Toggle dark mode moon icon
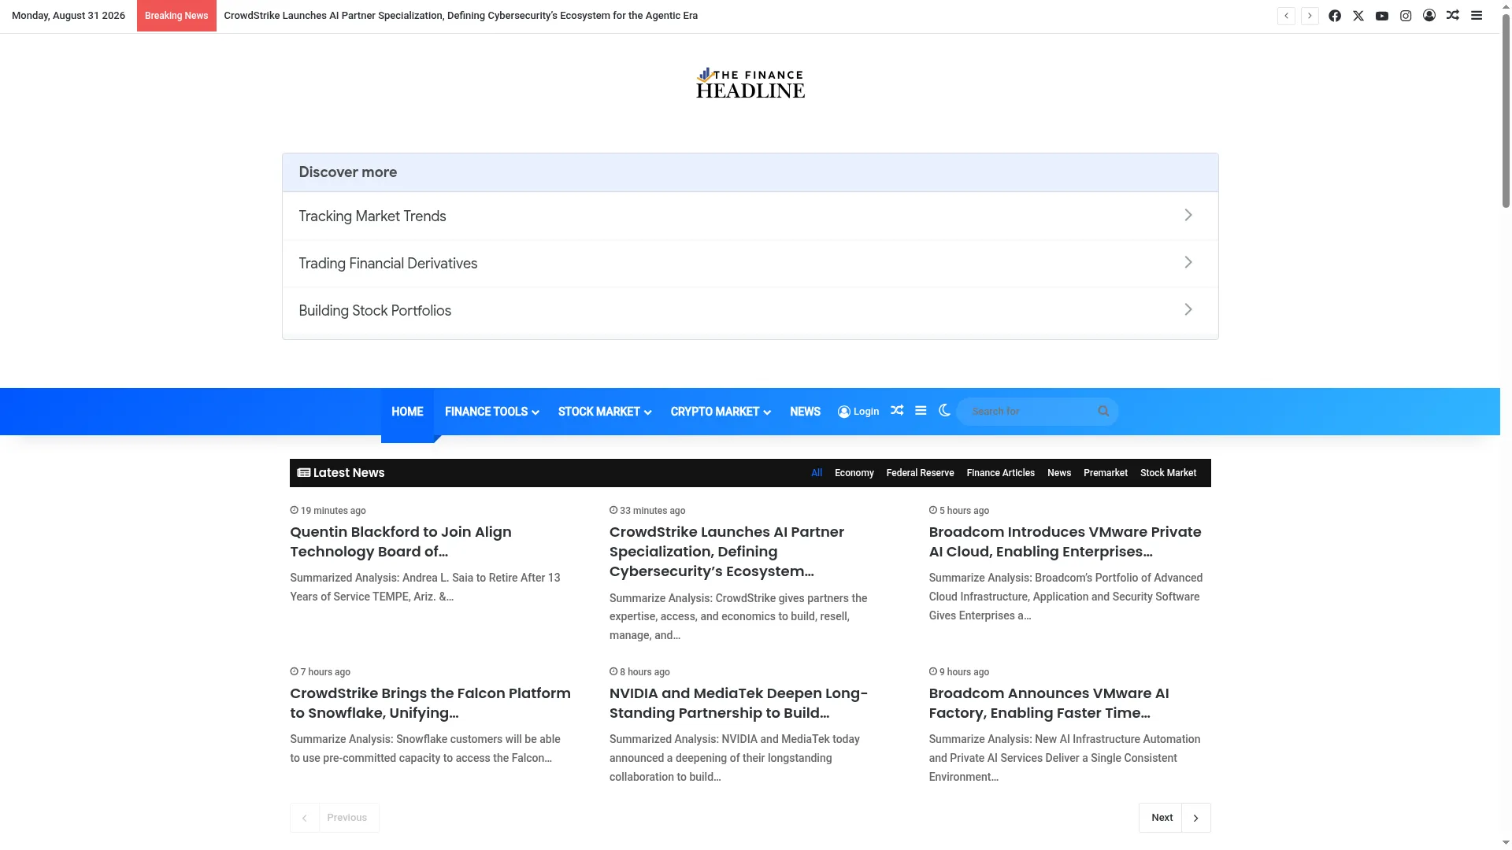The image size is (1512, 850). tap(944, 411)
